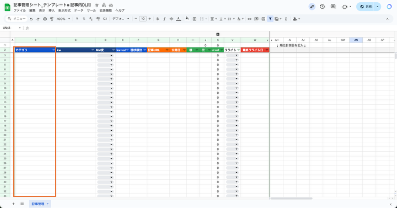Toggle the filter funnel icon

point(270,19)
